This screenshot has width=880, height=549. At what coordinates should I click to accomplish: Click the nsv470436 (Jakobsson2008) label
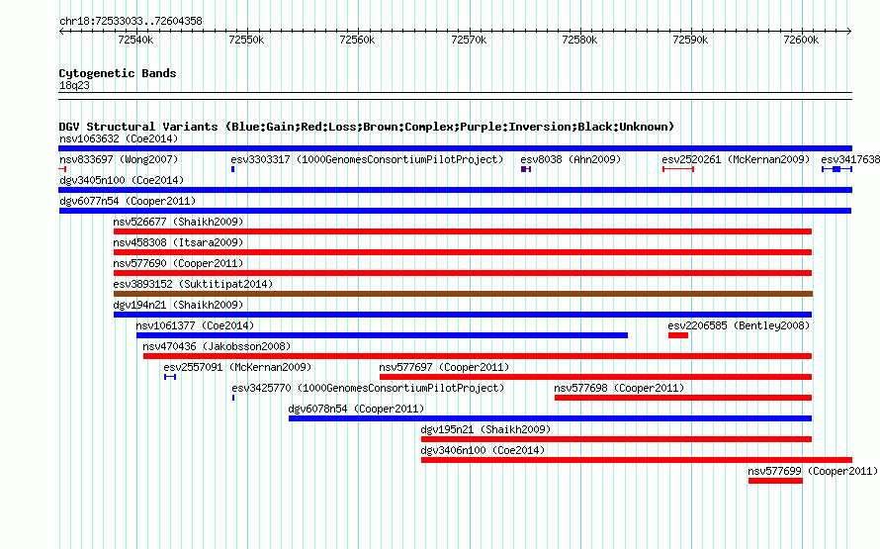217,346
